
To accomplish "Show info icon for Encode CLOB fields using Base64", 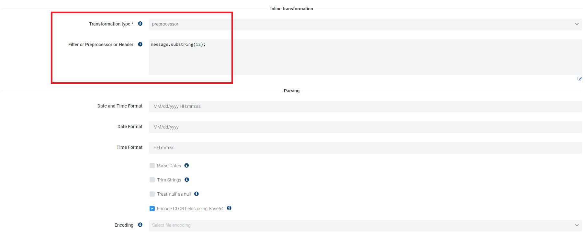I will [229, 208].
